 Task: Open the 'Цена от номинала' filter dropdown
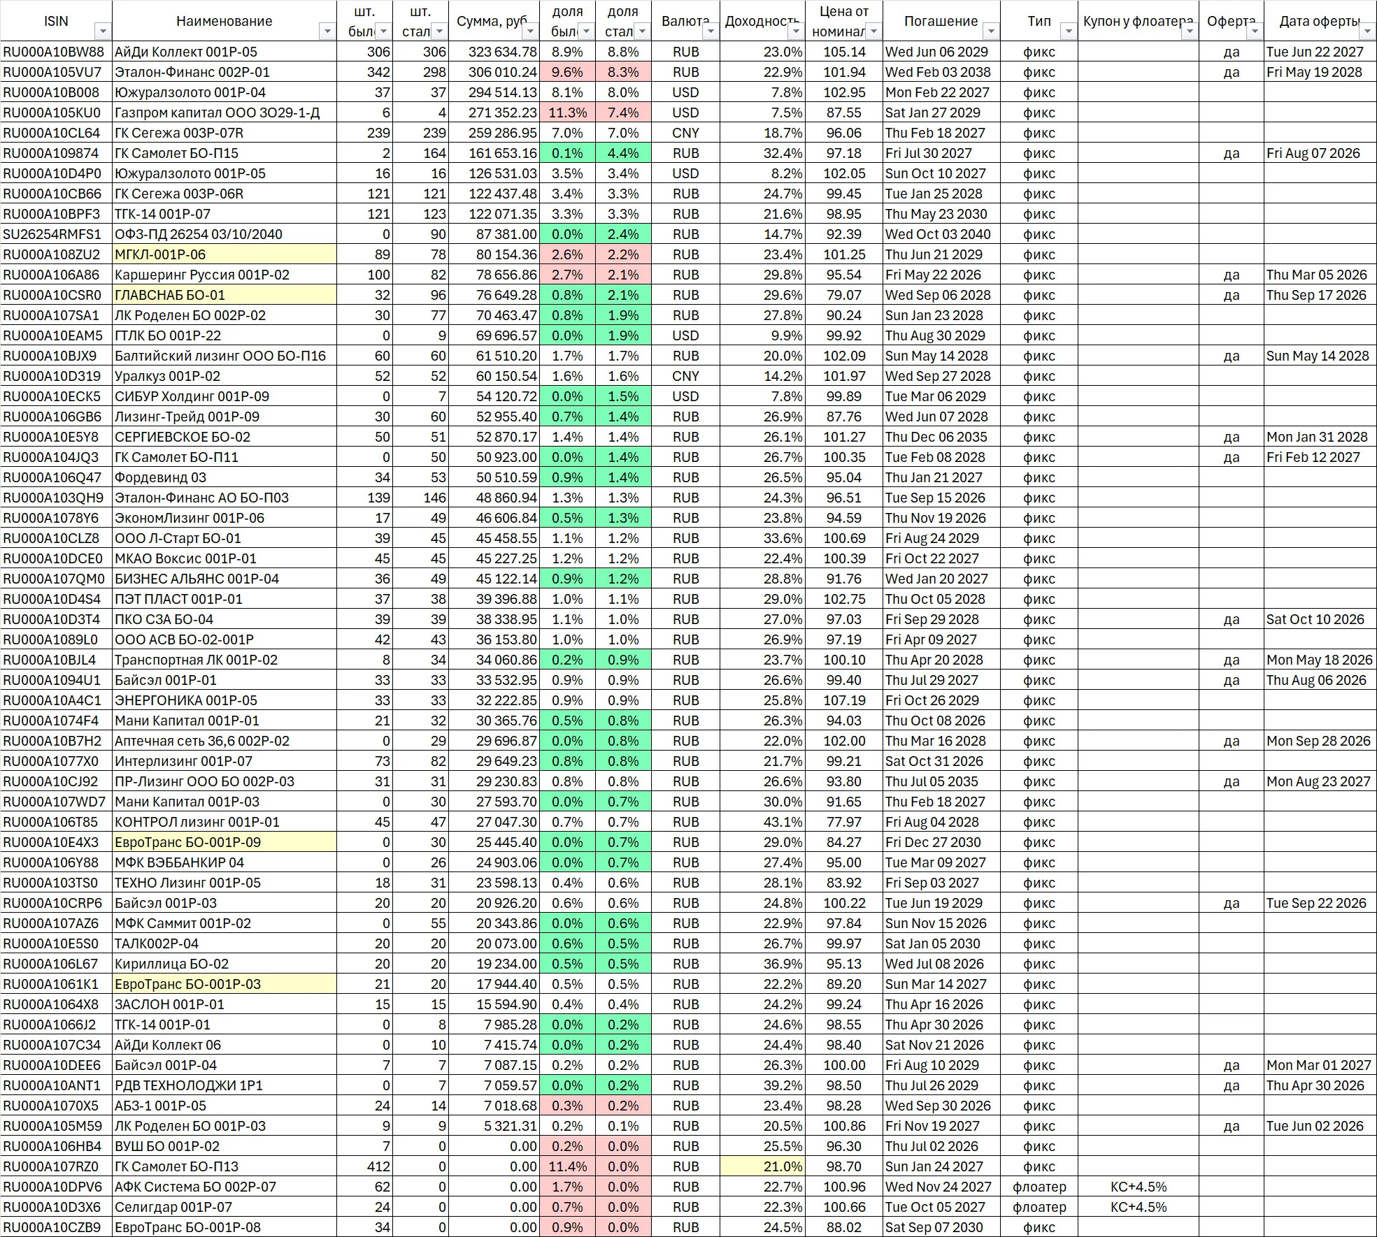pyautogui.click(x=873, y=31)
